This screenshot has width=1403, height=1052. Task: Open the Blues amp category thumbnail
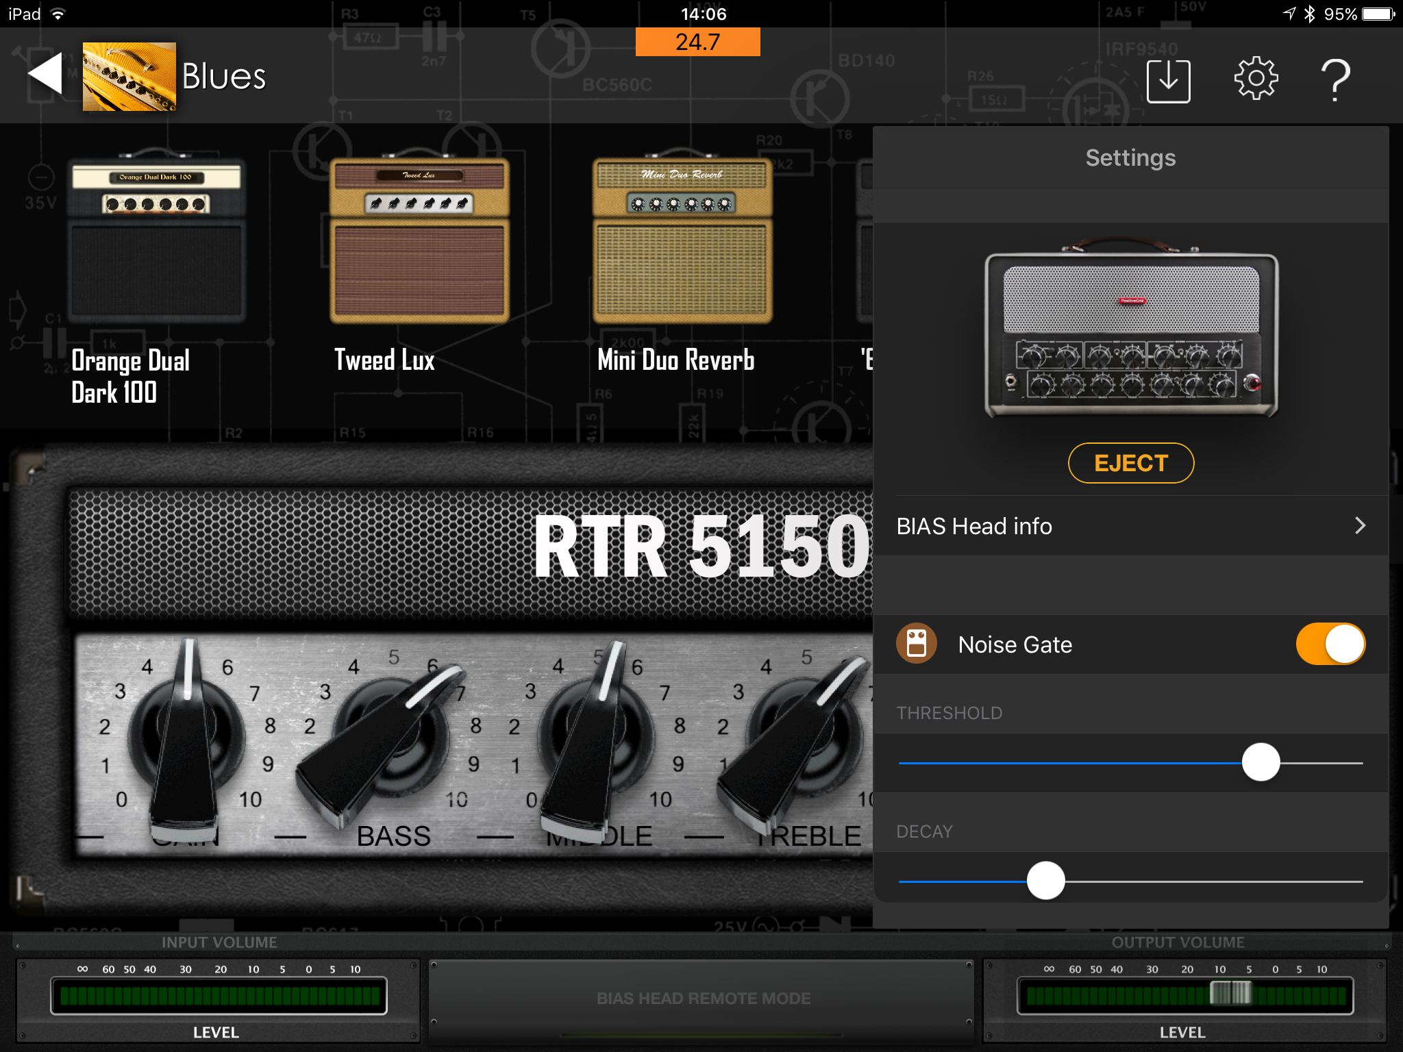point(129,77)
